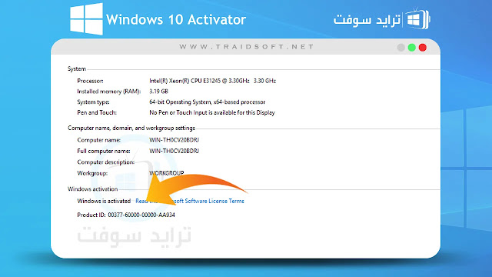Click the Traidsoft logo icon at top right
The width and height of the screenshot is (492, 277).
pos(417,18)
